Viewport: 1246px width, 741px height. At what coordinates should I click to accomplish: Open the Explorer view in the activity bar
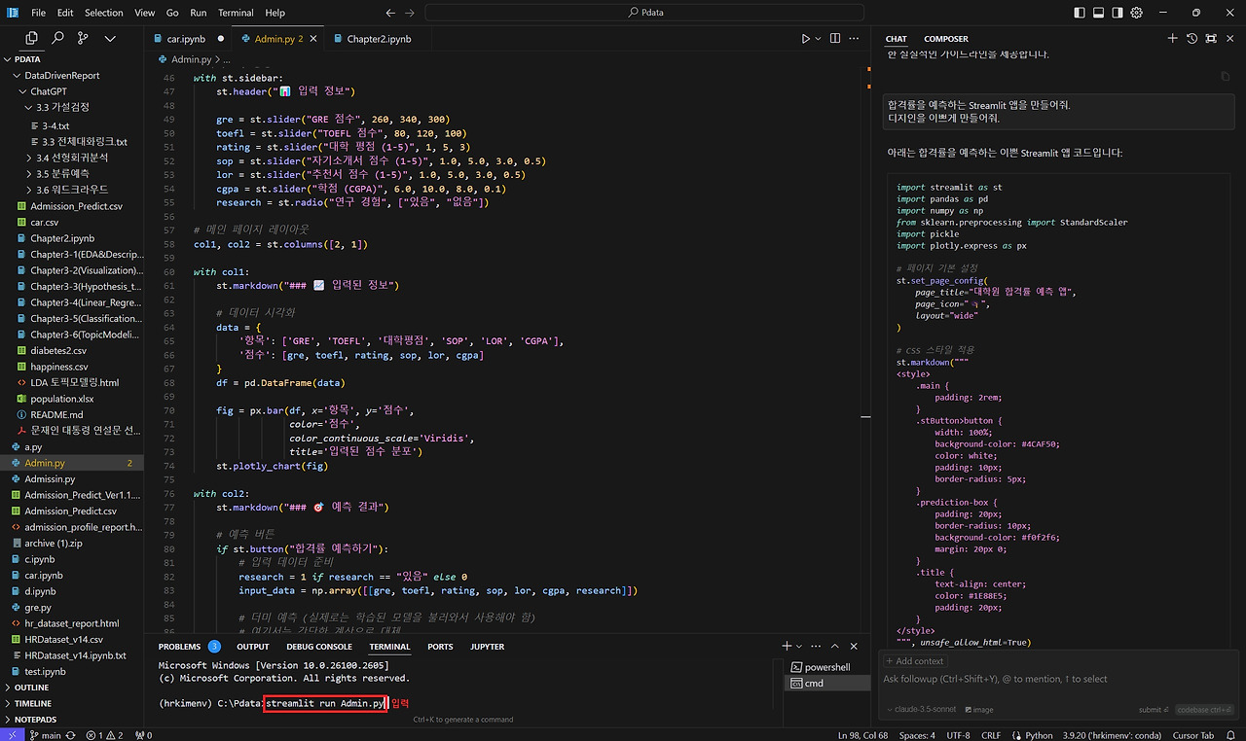32,38
